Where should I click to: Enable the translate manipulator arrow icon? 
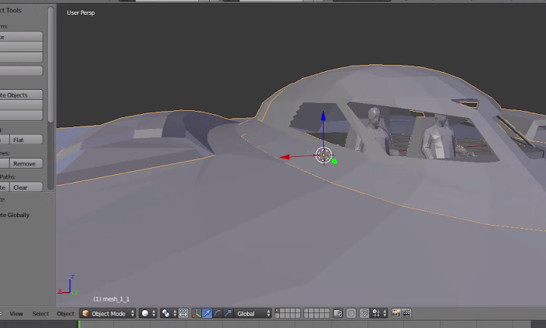tap(207, 313)
